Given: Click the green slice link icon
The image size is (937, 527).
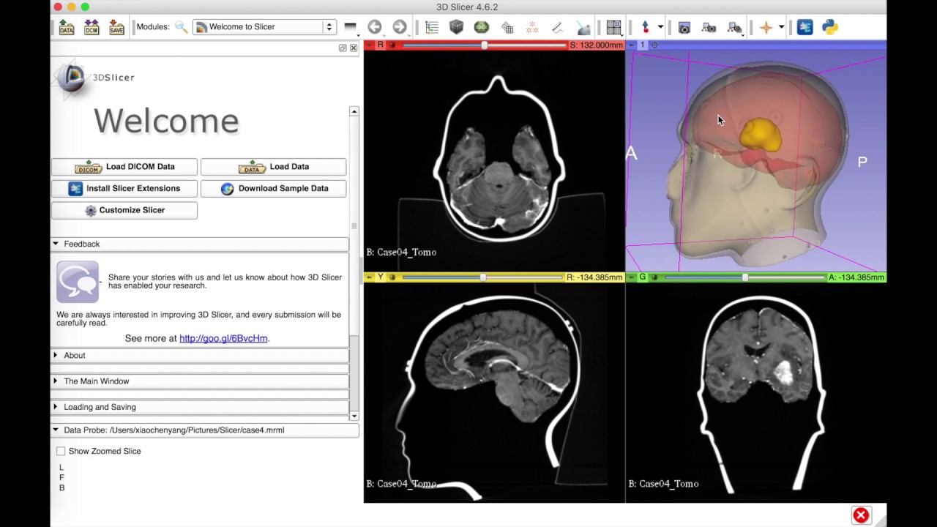Looking at the screenshot, I should (x=654, y=277).
